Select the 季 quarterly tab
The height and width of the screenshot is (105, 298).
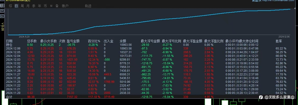tap(34, 6)
